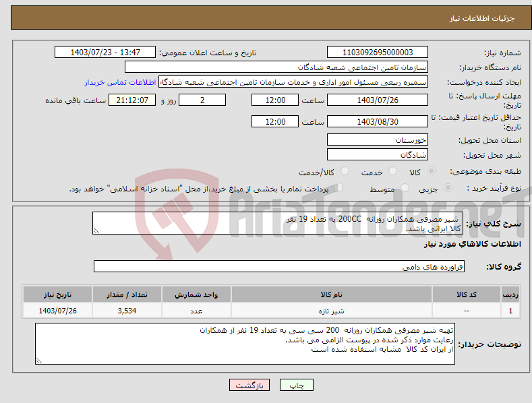
Task: Click the ردیف column header
Action: pyautogui.click(x=510, y=294)
